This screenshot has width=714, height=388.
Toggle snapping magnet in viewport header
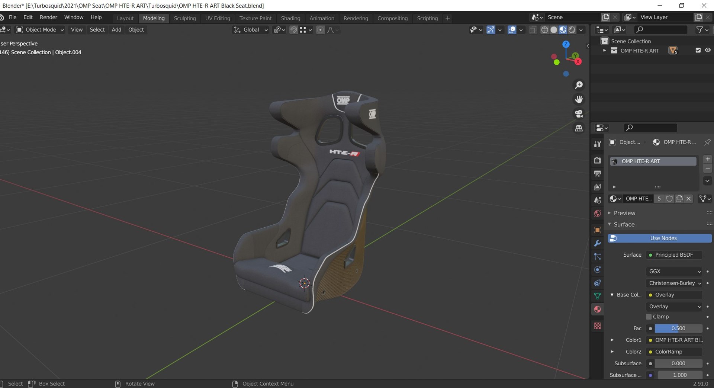coord(293,30)
